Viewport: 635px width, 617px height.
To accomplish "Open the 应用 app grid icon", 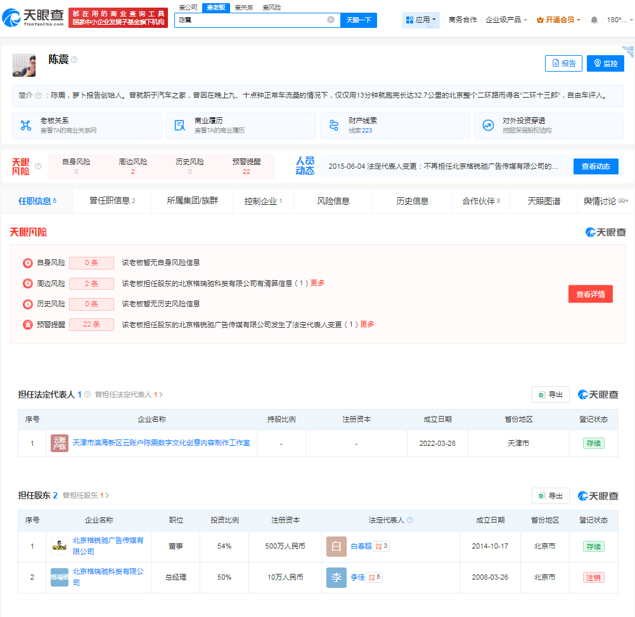I will pyautogui.click(x=408, y=20).
